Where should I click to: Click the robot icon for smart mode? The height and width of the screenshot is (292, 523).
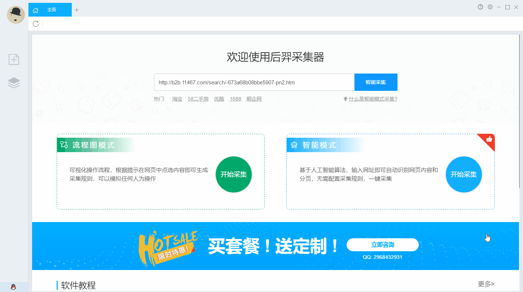click(x=294, y=145)
